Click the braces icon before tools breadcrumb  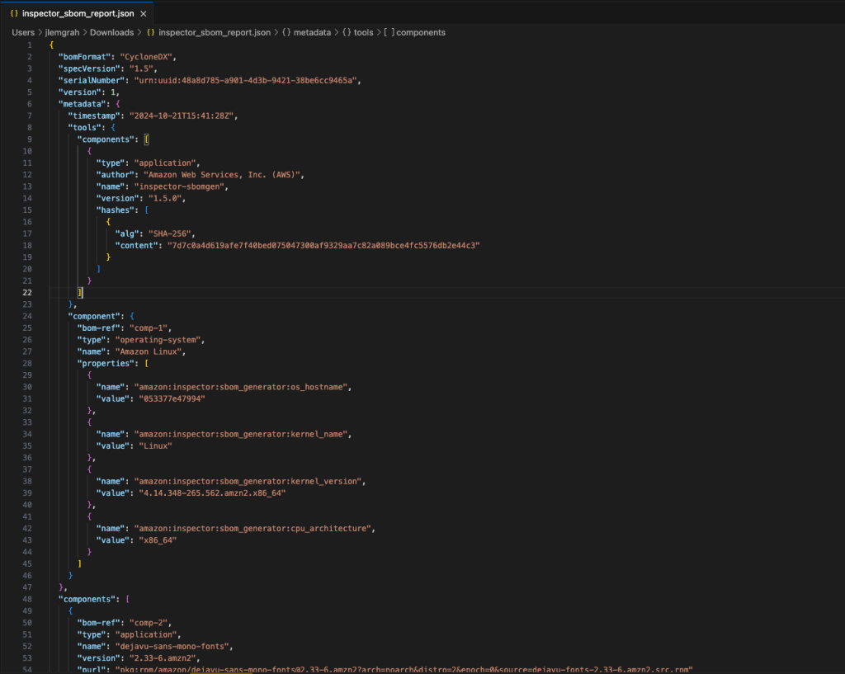coord(347,32)
